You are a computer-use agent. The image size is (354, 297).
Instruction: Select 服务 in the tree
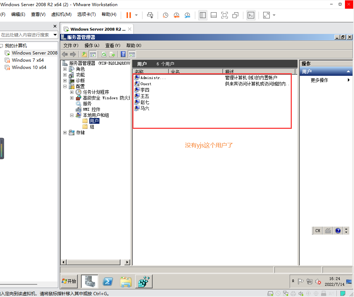[87, 104]
